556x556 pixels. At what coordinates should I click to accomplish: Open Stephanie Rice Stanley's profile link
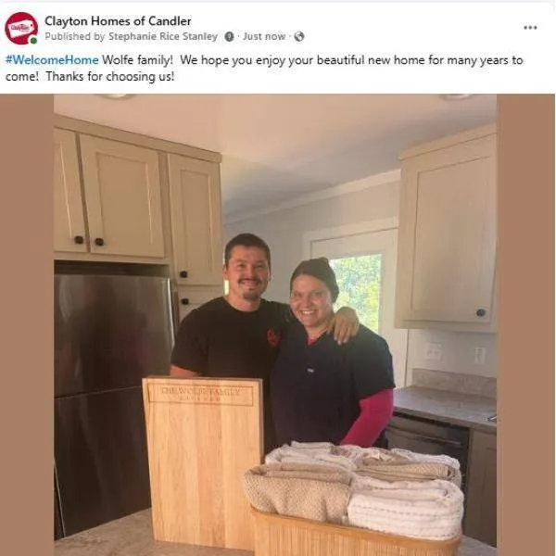[x=163, y=36]
